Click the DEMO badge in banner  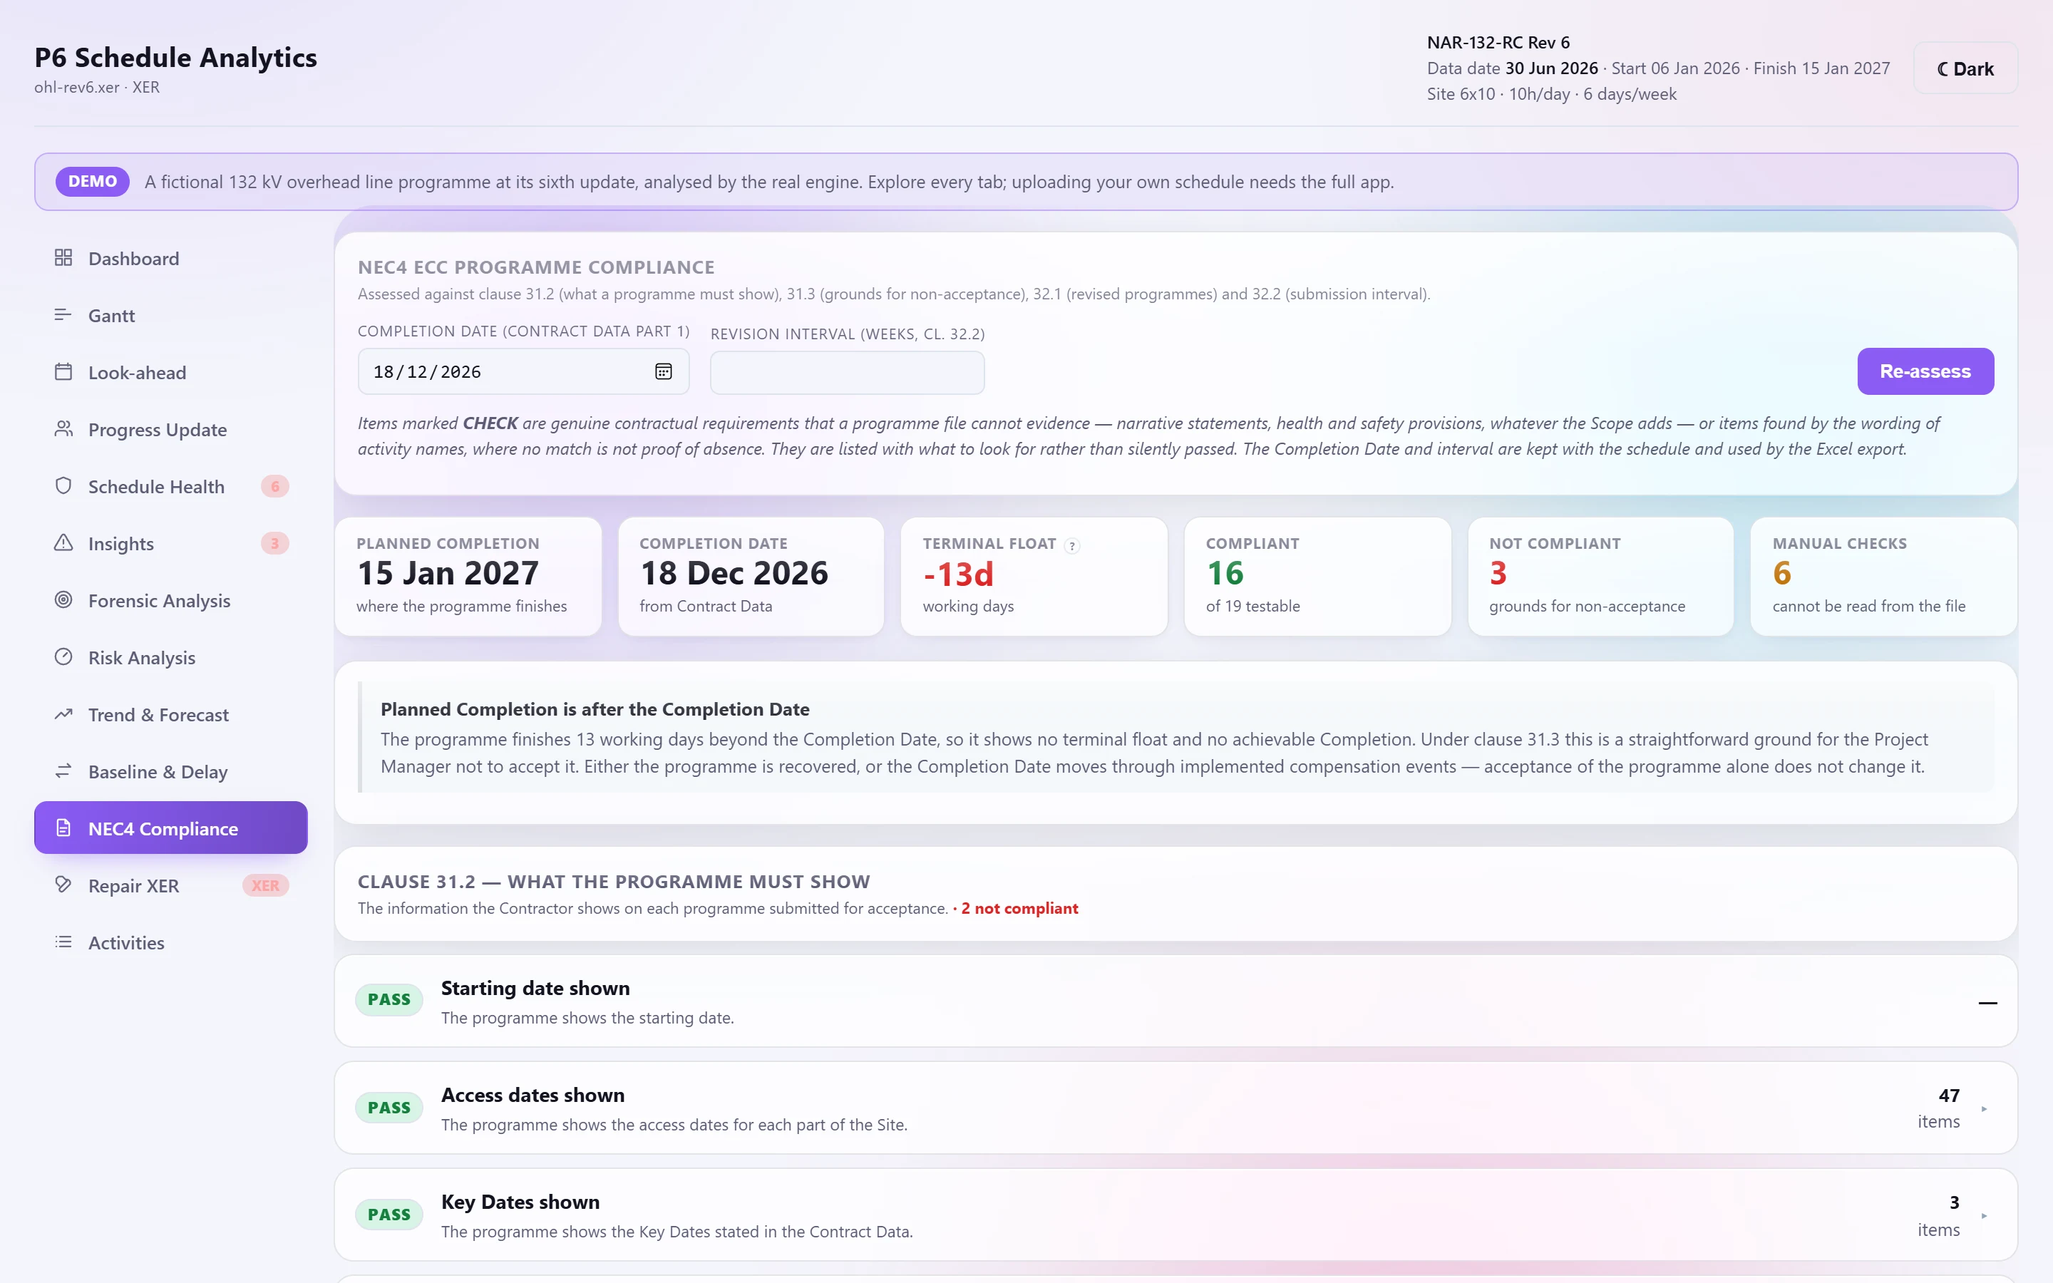[x=93, y=182]
